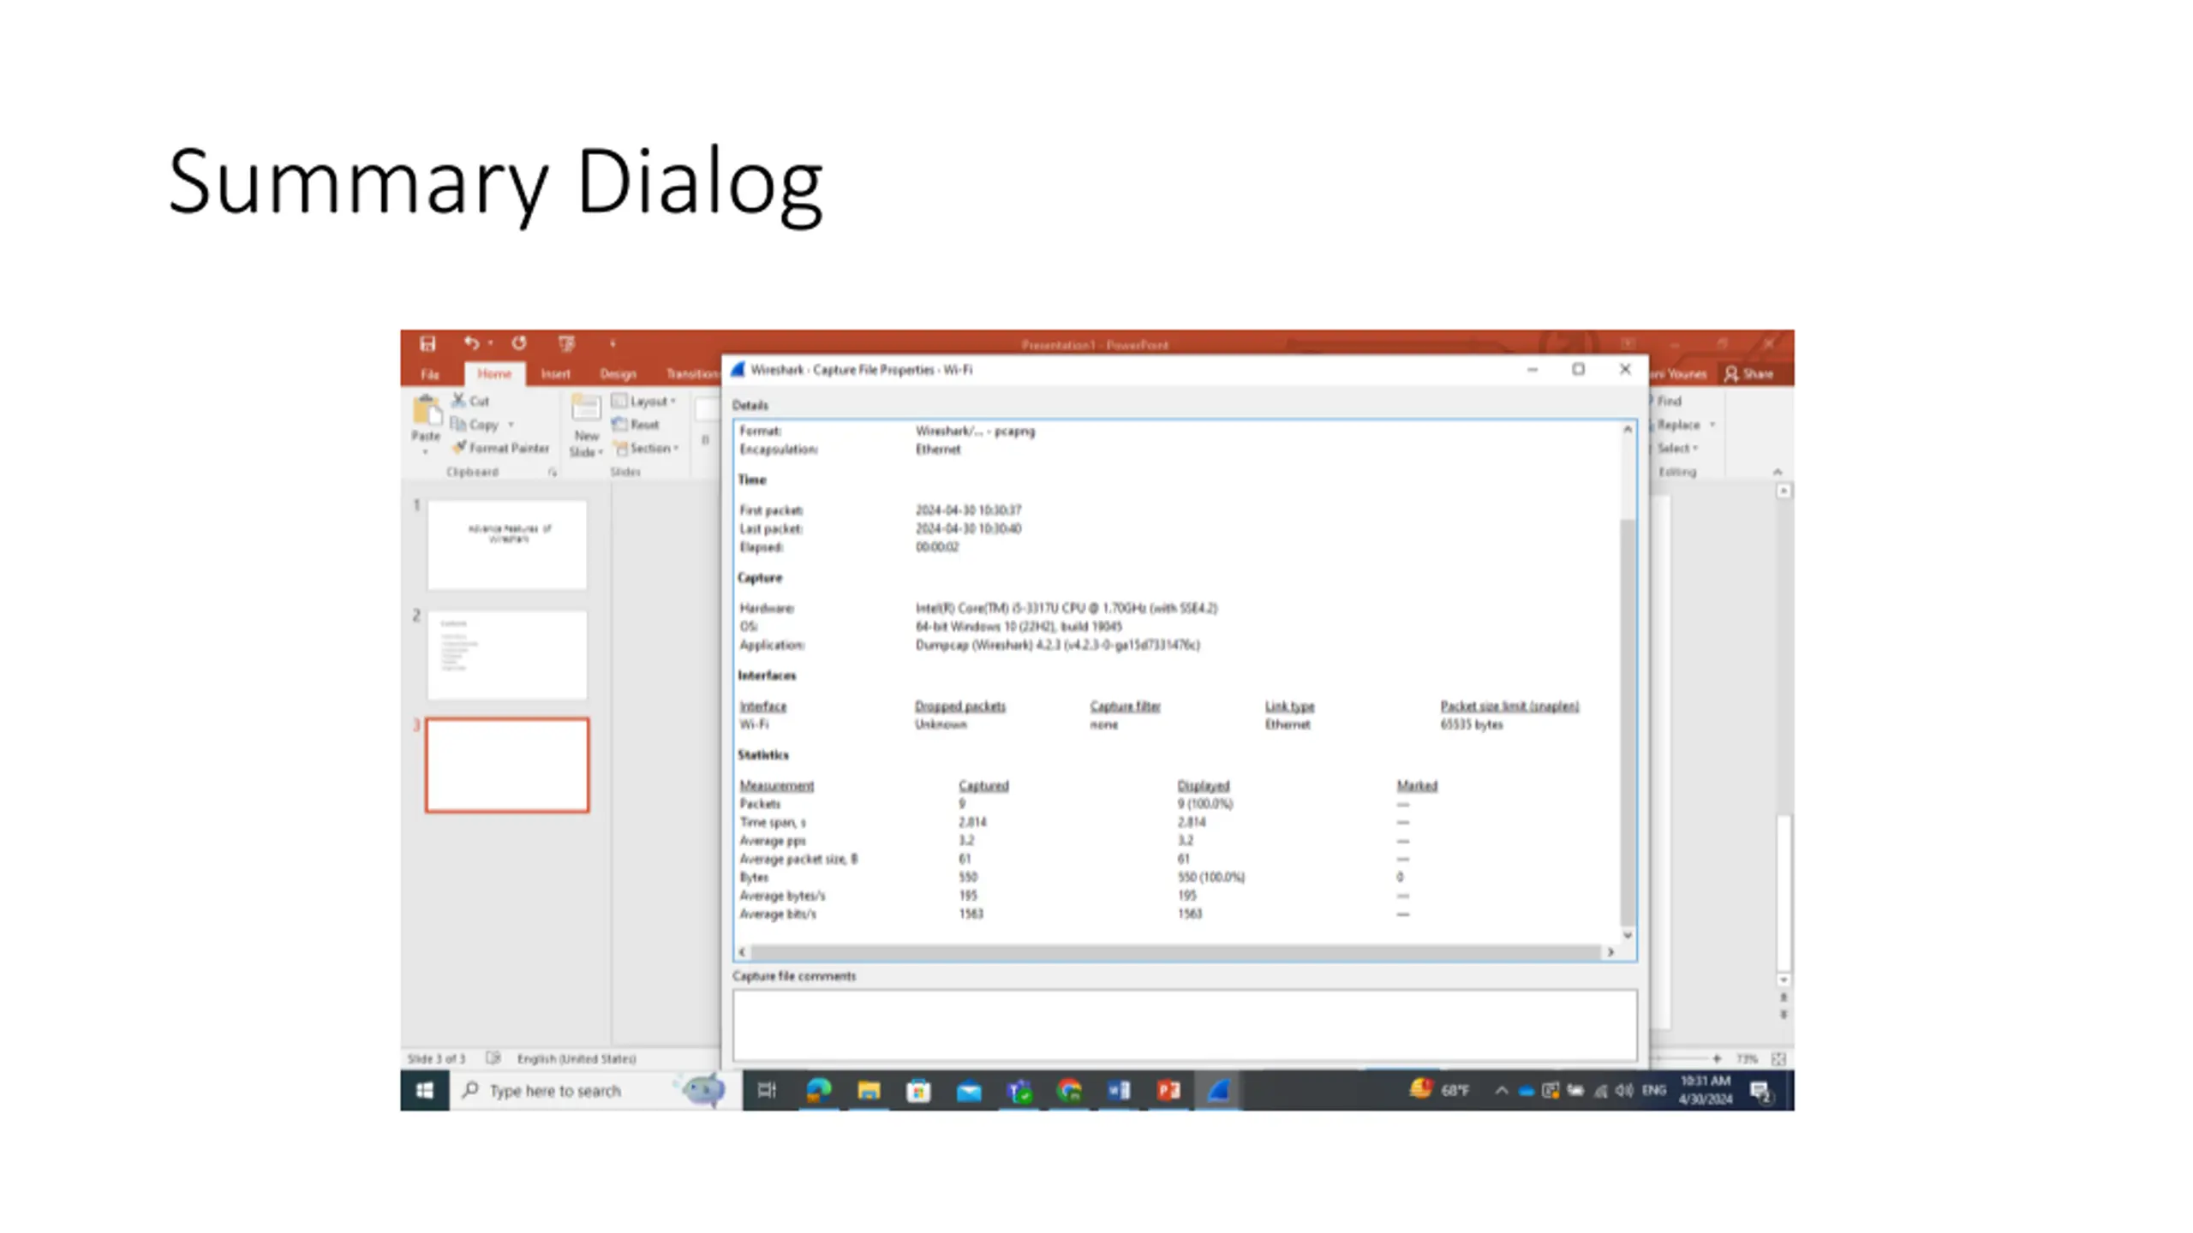This screenshot has width=2193, height=1233.
Task: Switch to the Design ribbon tab
Action: (x=618, y=374)
